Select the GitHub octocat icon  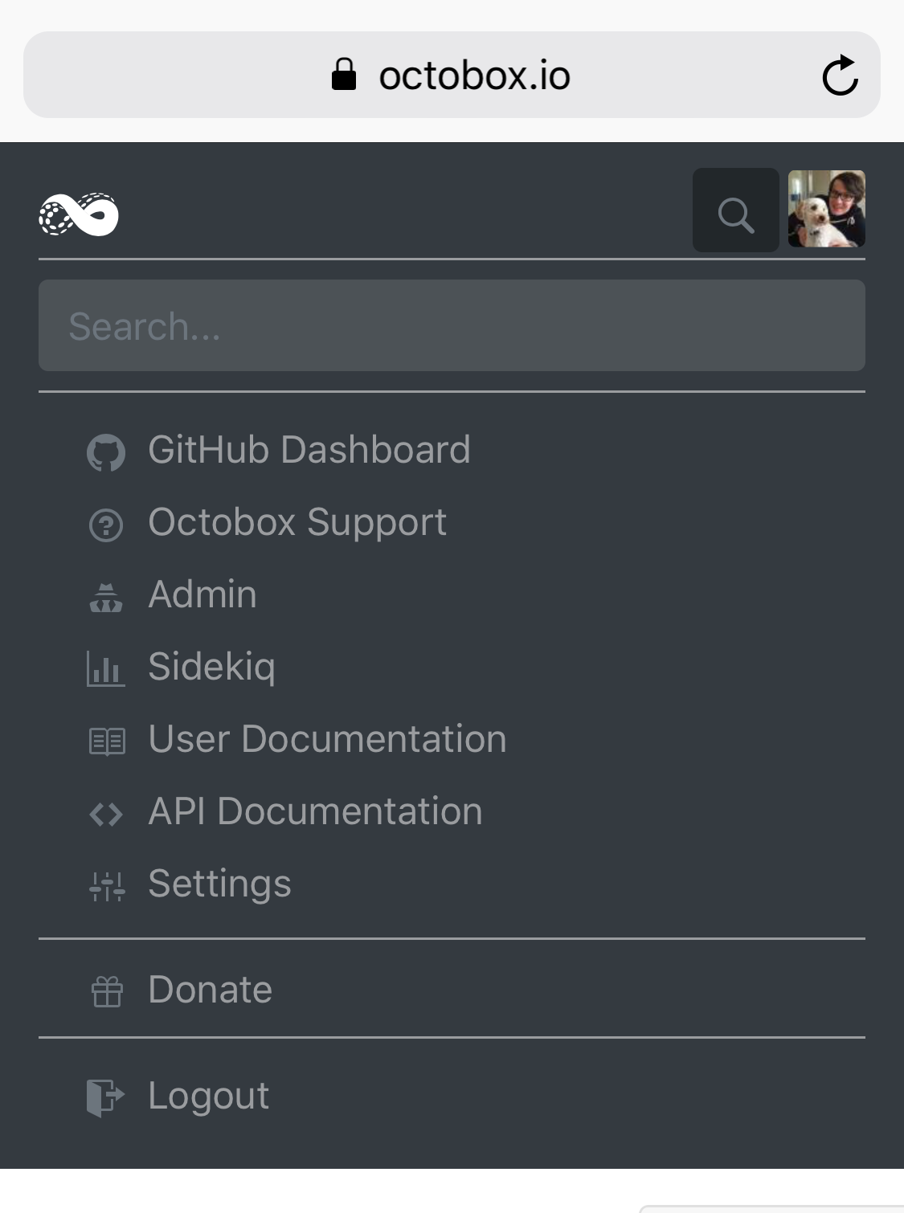click(107, 452)
